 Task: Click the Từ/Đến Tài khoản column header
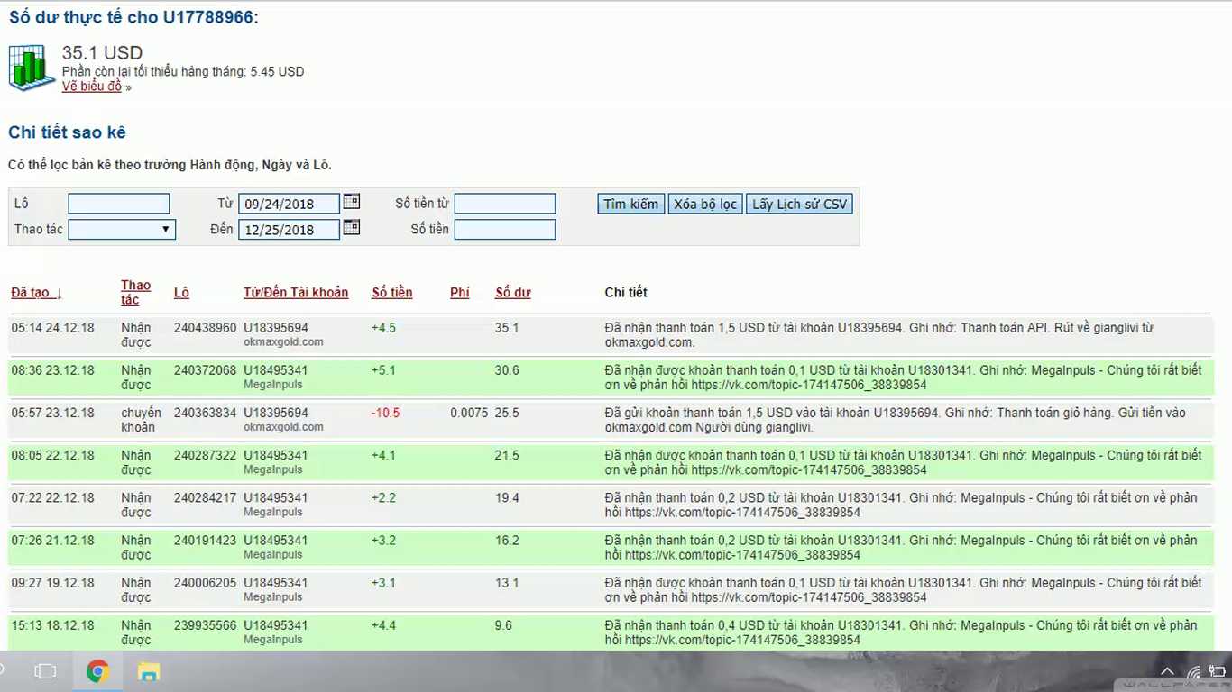(x=295, y=293)
